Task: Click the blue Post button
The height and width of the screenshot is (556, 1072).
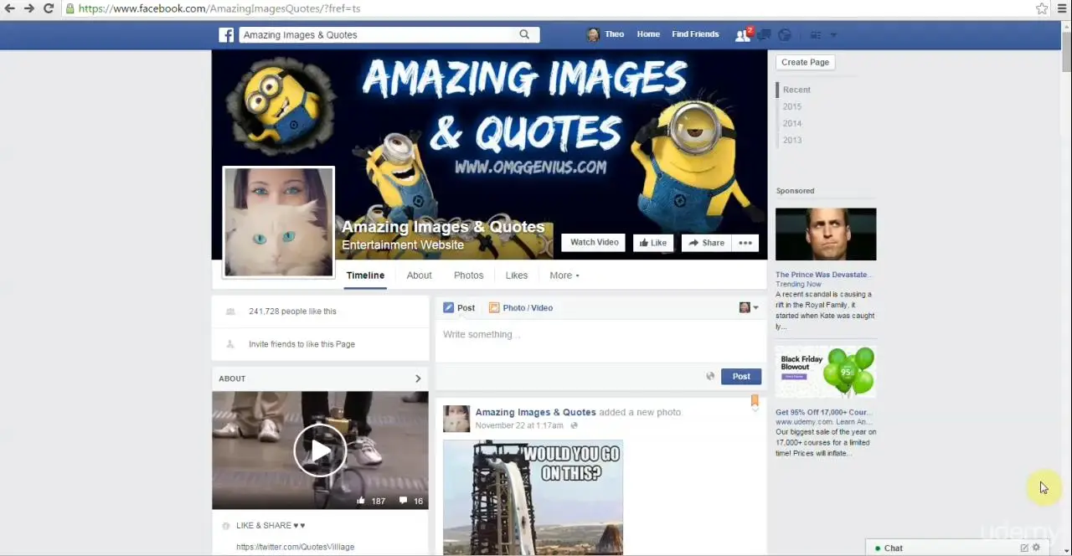Action: click(x=741, y=376)
